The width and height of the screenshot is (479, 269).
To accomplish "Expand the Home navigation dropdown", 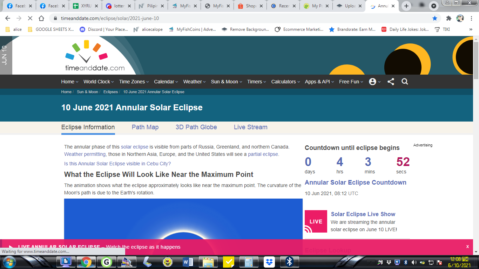I will (x=69, y=82).
